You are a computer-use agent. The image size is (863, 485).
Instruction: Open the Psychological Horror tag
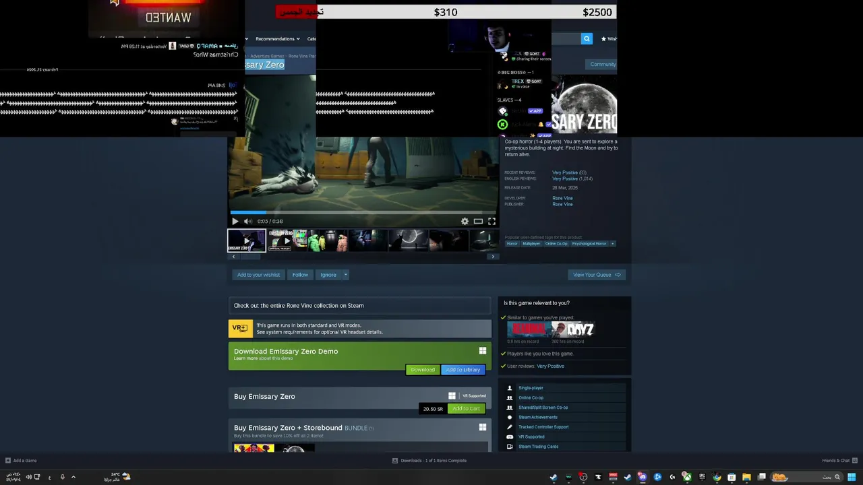coord(589,244)
